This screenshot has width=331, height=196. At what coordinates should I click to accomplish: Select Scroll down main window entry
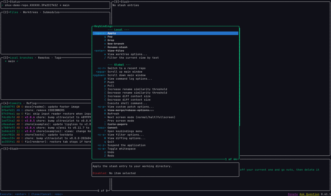click(x=165, y=75)
